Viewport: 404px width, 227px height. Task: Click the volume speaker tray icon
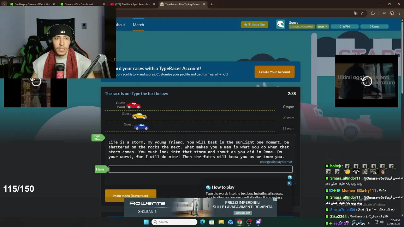coord(382,222)
